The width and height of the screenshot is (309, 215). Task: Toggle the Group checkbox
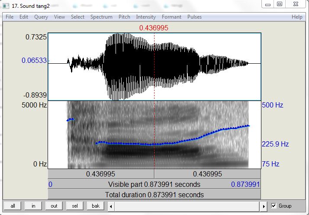click(274, 206)
